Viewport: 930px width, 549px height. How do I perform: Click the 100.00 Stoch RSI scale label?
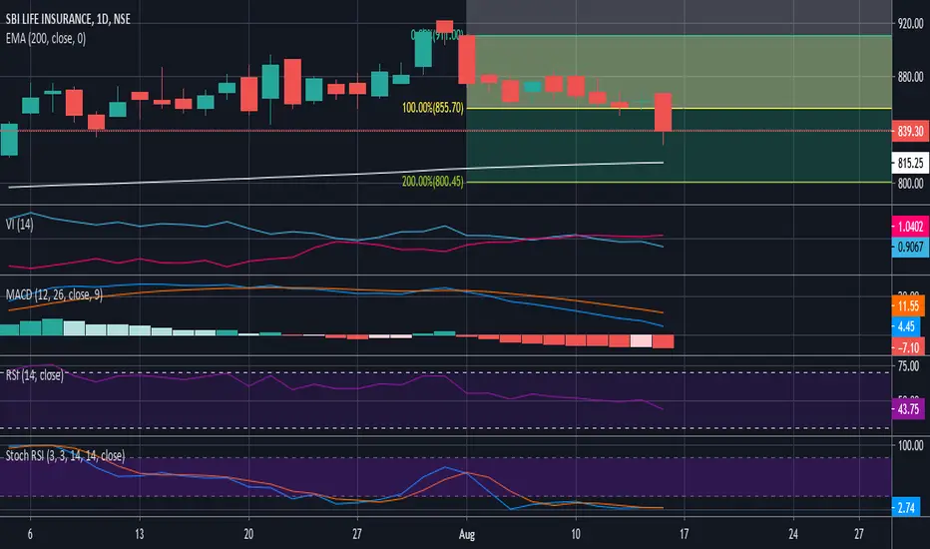click(910, 445)
